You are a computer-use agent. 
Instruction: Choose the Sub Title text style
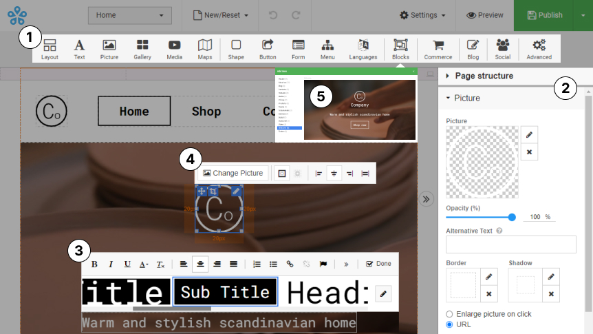[x=225, y=292]
